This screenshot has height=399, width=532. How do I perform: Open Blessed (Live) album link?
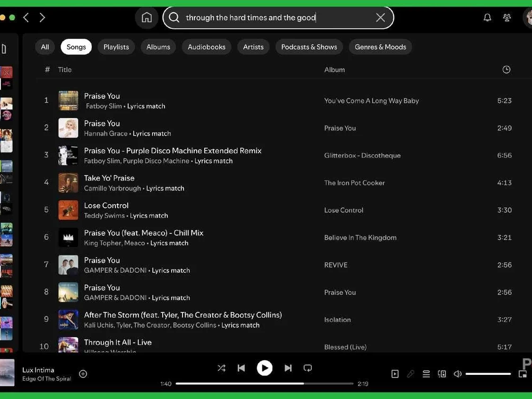tap(345, 347)
